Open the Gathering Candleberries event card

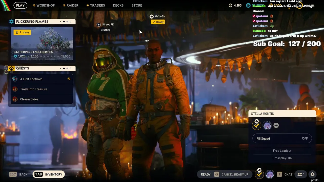tap(42, 43)
